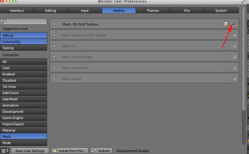The height and width of the screenshot is (154, 249).
Task: Click the community icon on LoopTools
Action: pyautogui.click(x=226, y=68)
